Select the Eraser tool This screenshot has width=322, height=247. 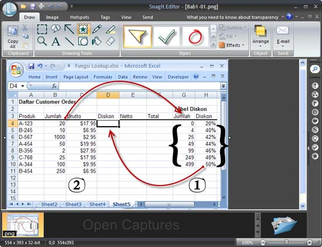(111, 41)
